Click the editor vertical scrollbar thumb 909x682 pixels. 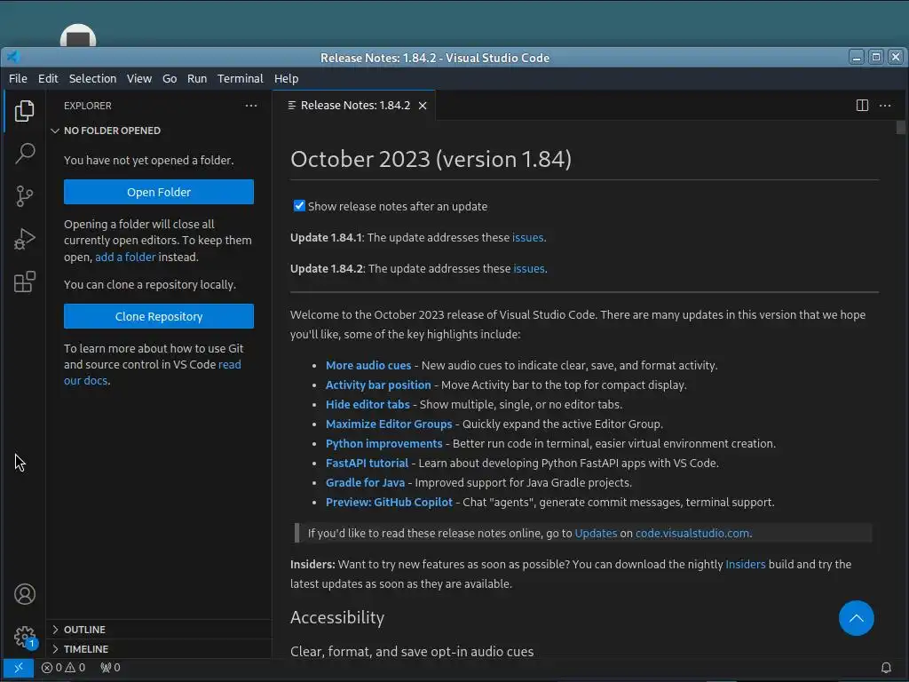(x=900, y=127)
